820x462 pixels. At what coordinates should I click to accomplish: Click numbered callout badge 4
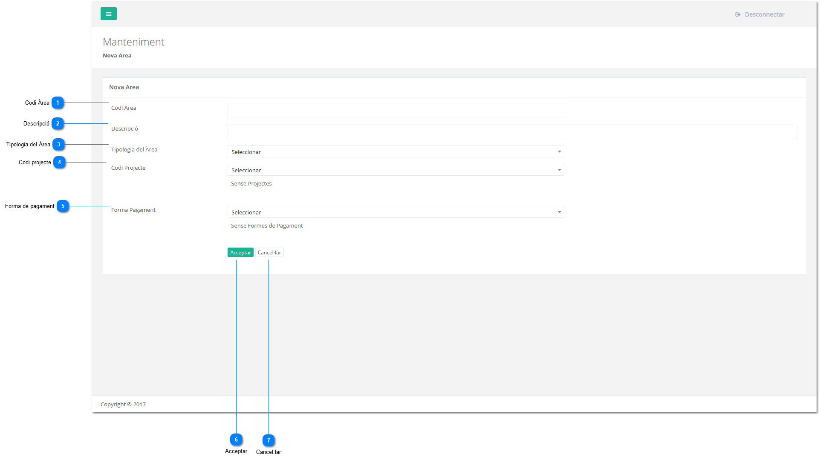click(59, 162)
